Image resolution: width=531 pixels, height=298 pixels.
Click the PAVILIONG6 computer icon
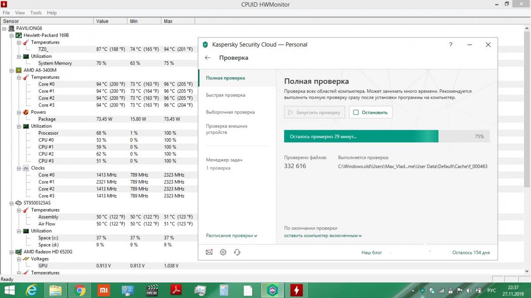point(11,28)
